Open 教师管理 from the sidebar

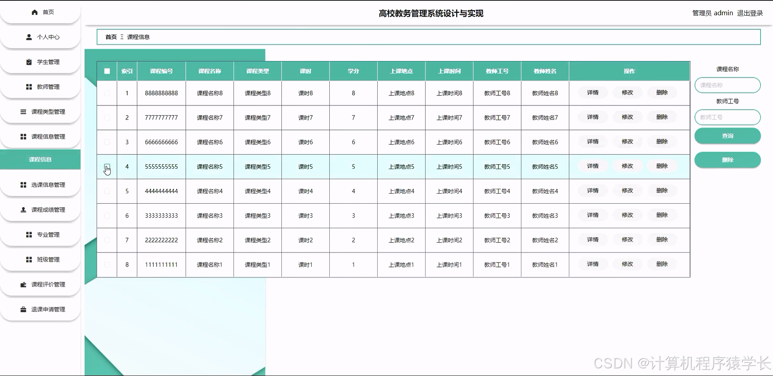pyautogui.click(x=29, y=87)
